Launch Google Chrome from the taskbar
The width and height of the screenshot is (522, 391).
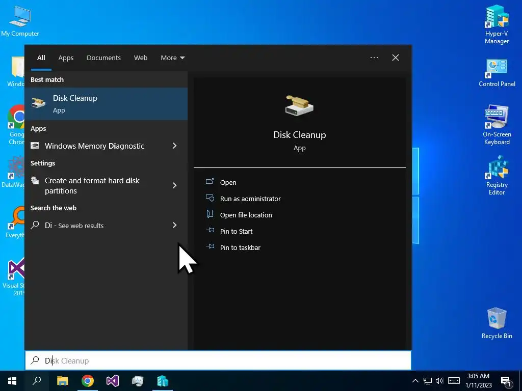(88, 381)
